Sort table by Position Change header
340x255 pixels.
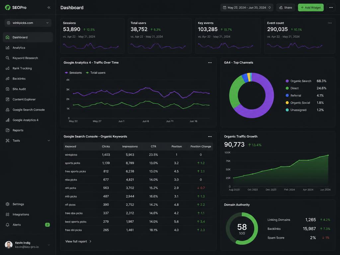[201, 146]
